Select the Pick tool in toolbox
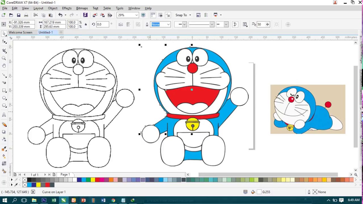This screenshot has height=204, width=363. 4,34
